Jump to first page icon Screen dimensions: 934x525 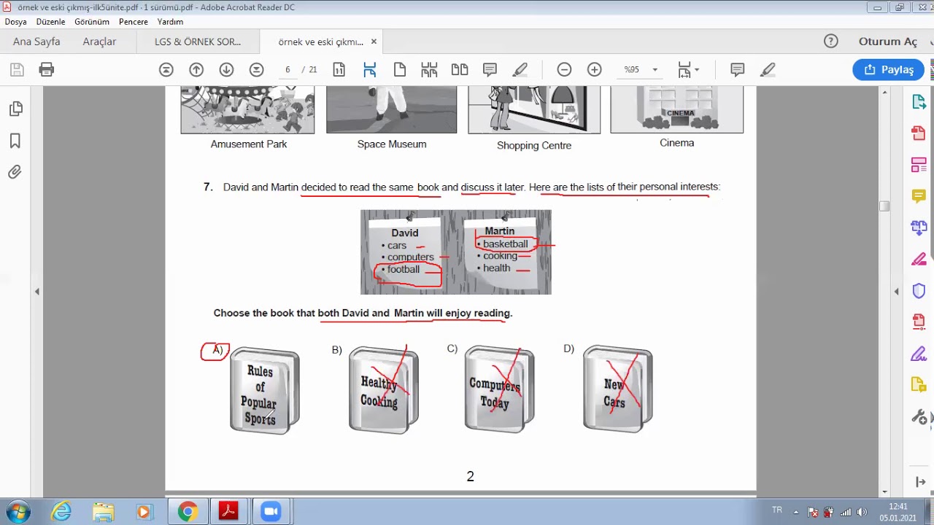(166, 69)
